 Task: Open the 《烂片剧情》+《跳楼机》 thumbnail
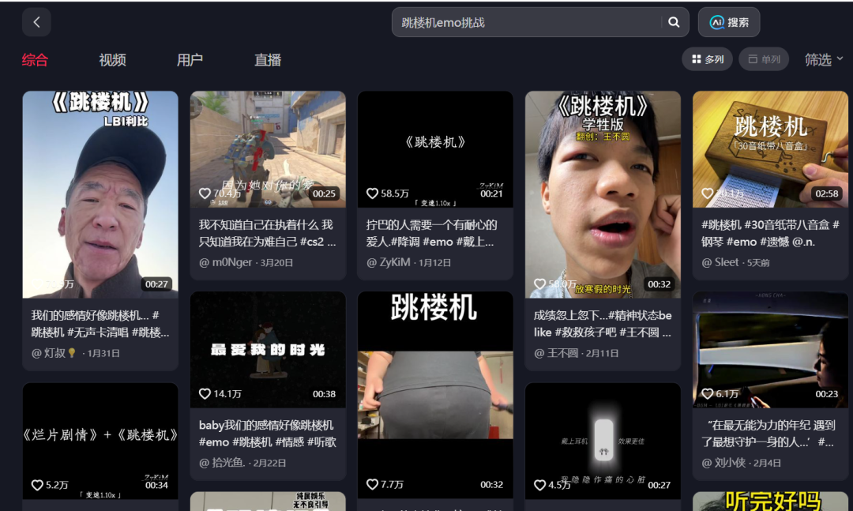(x=100, y=441)
